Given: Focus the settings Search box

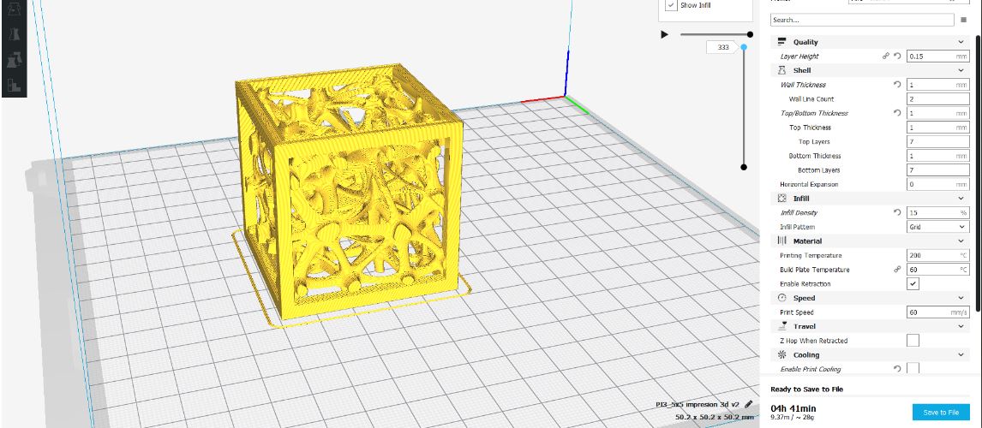Looking at the screenshot, I should (x=862, y=20).
